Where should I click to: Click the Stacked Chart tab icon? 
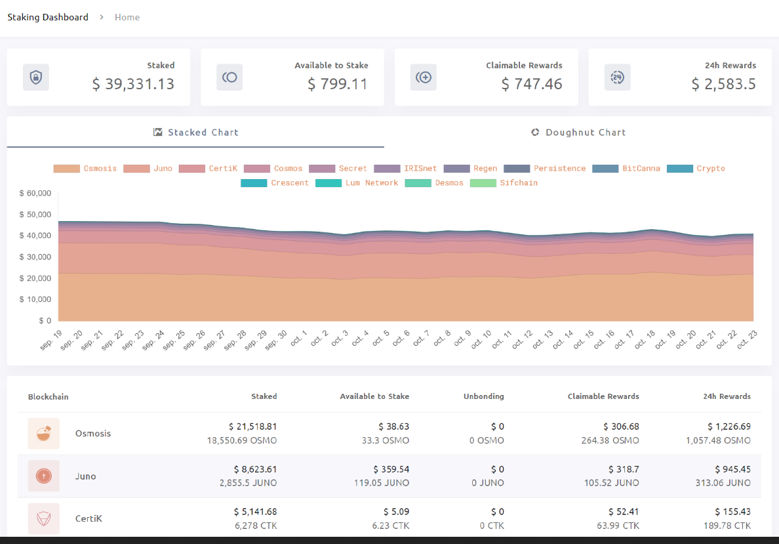pos(158,133)
